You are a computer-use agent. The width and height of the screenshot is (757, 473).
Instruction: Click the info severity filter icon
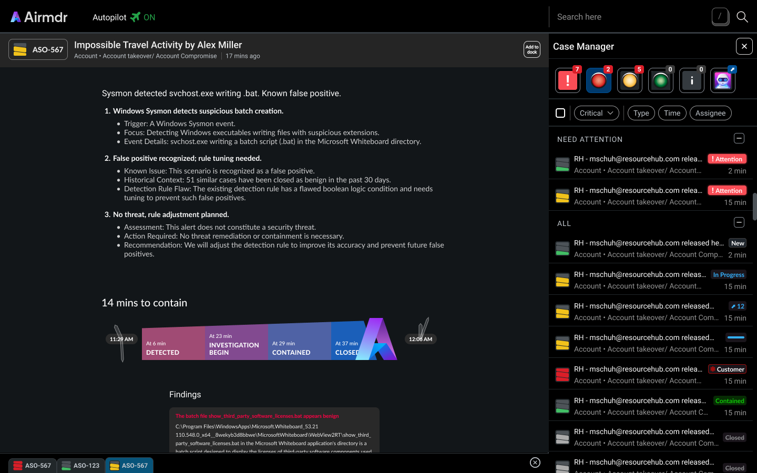pos(691,80)
